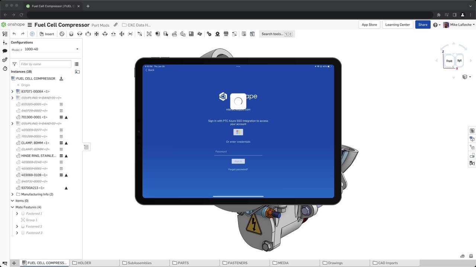Open the Help question mark dropdown
476x267 pixels.
pyautogui.click(x=437, y=25)
